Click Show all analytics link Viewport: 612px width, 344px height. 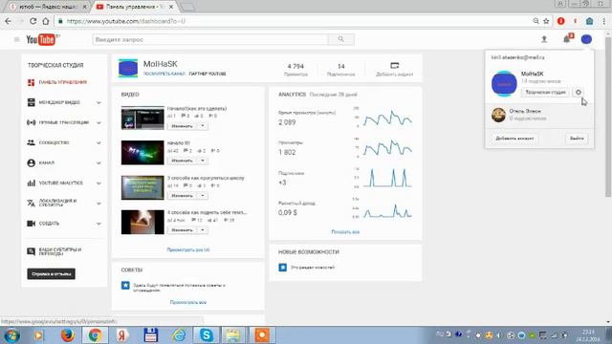345,231
